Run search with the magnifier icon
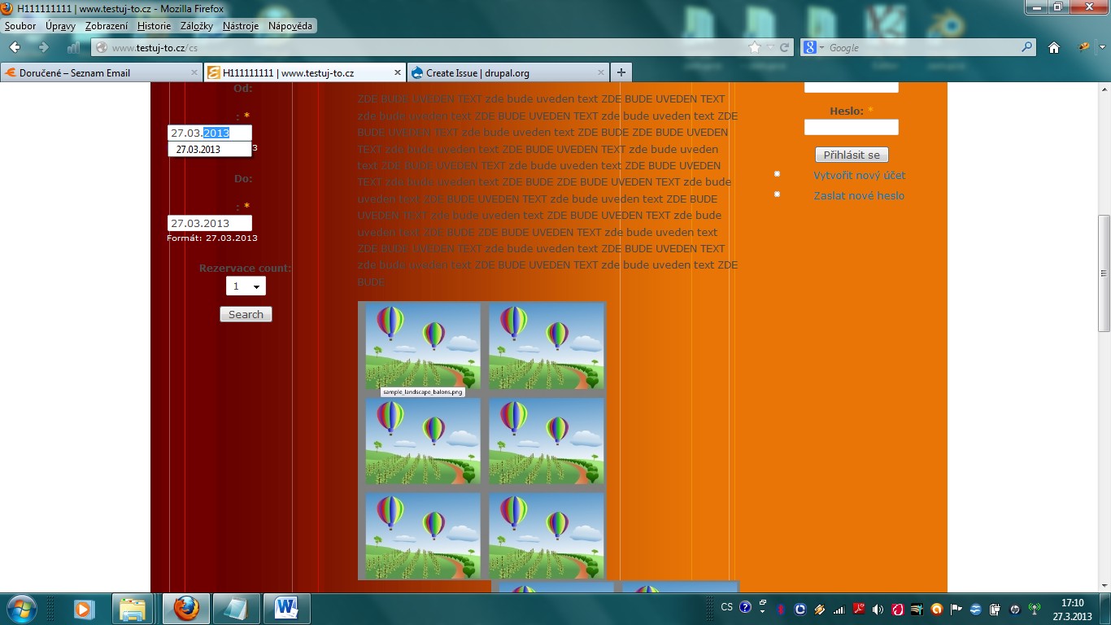This screenshot has height=625, width=1111. pos(1027,47)
